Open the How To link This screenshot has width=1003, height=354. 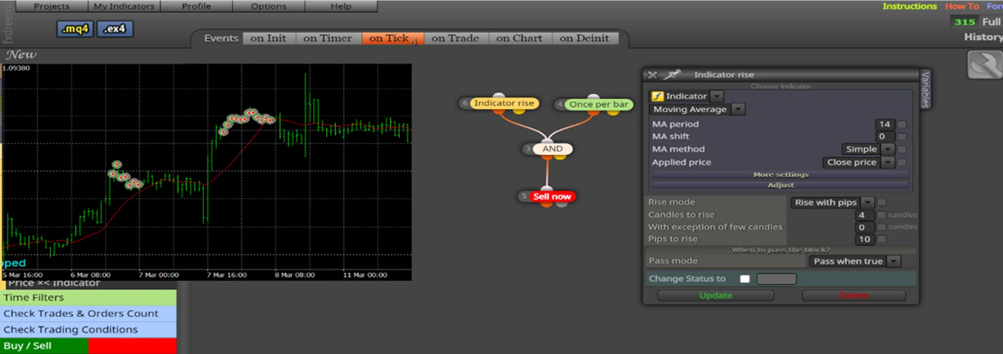click(962, 6)
